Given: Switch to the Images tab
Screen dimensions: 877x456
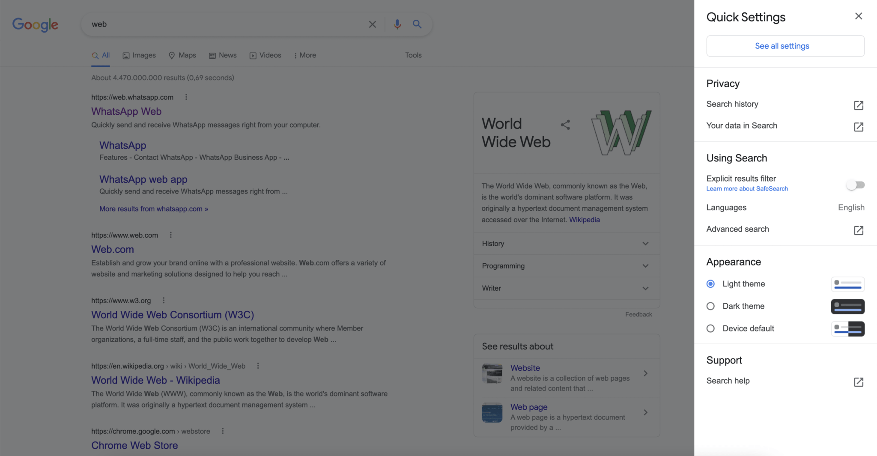Looking at the screenshot, I should [139, 55].
